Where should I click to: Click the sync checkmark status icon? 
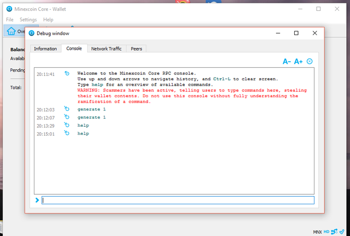pos(342,232)
